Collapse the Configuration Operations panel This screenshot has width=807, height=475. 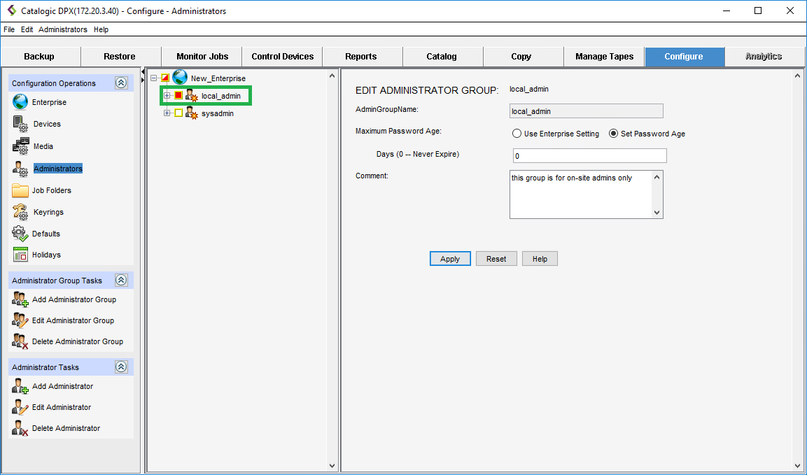pyautogui.click(x=121, y=83)
